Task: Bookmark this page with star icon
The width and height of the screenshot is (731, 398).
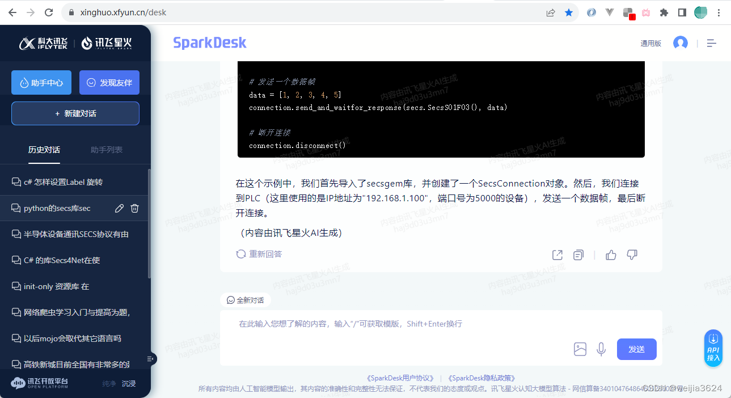Action: [569, 12]
